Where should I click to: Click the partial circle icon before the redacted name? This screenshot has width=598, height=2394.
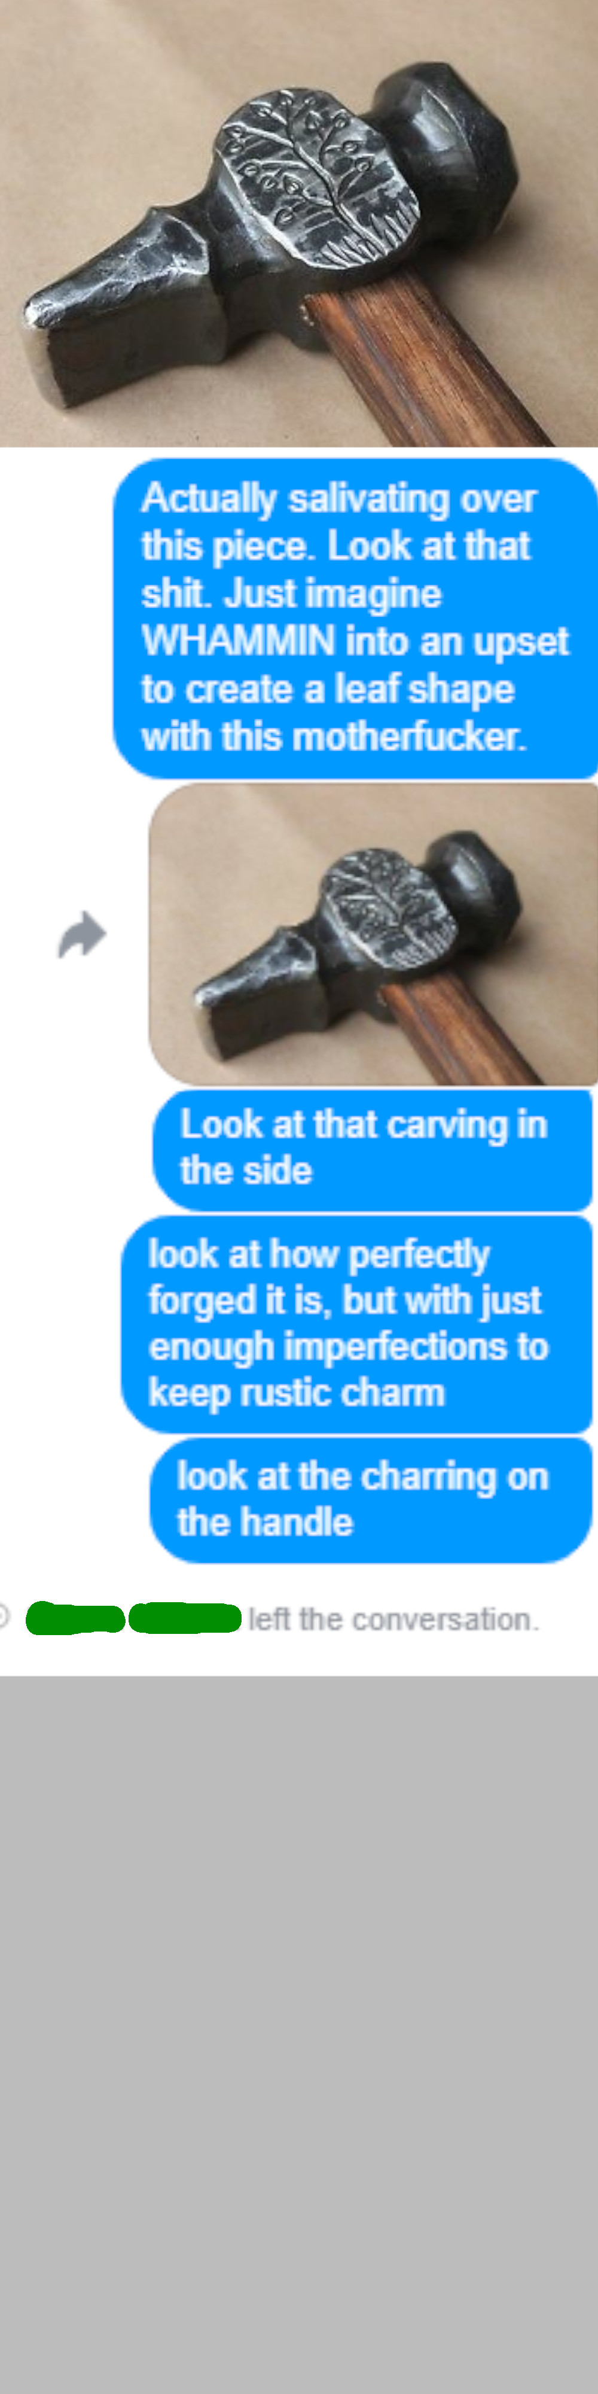click(x=4, y=1617)
